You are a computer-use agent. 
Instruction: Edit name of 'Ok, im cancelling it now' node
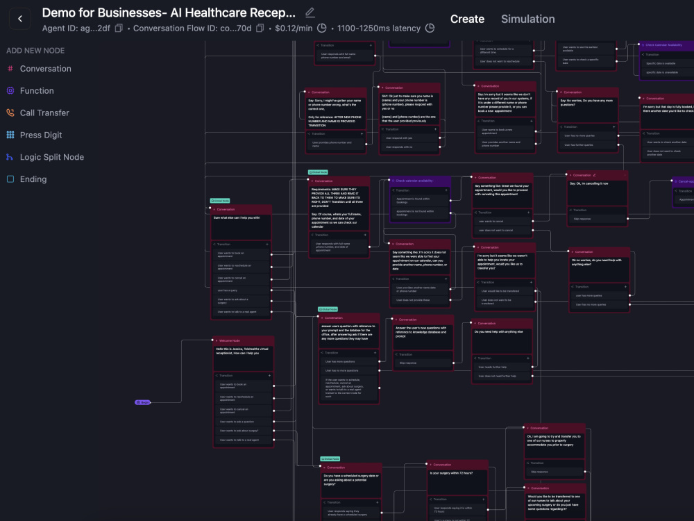595,175
